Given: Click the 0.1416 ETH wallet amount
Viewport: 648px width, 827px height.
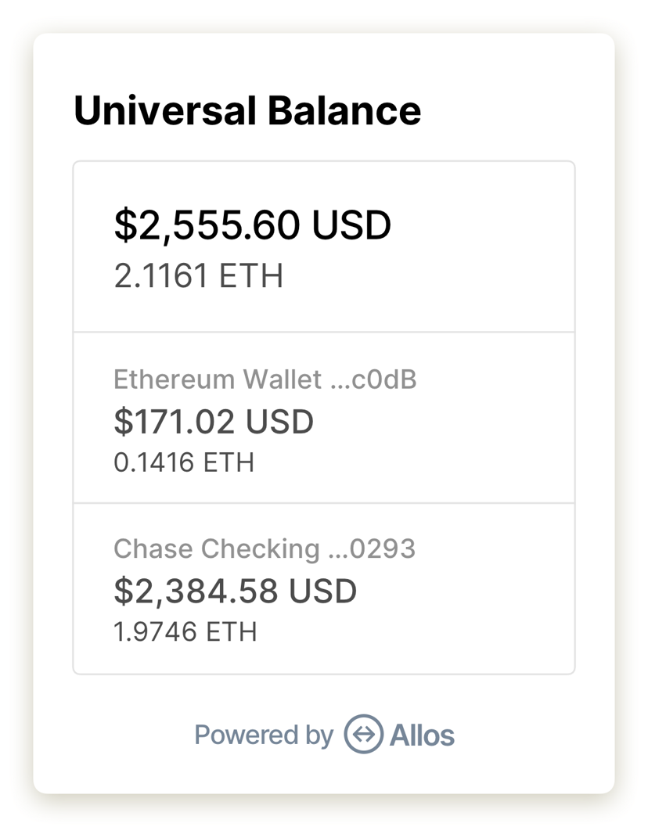Looking at the screenshot, I should click(x=184, y=462).
